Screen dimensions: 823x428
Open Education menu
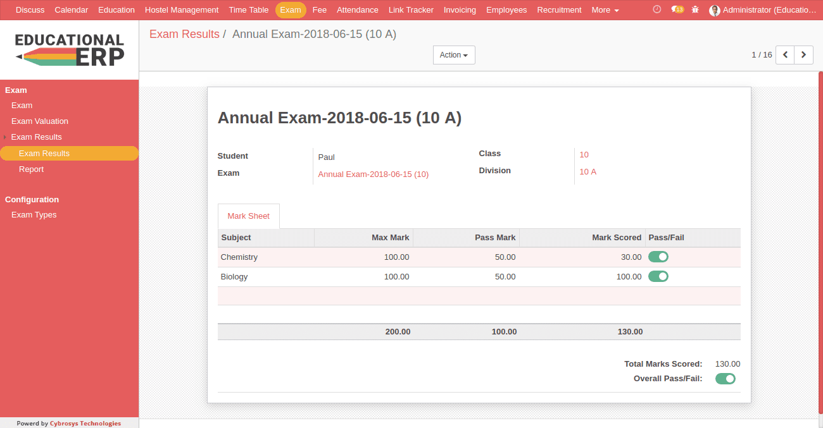(x=116, y=10)
